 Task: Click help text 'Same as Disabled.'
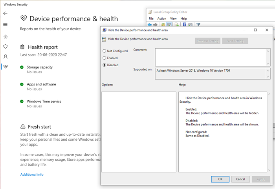click(x=197, y=136)
